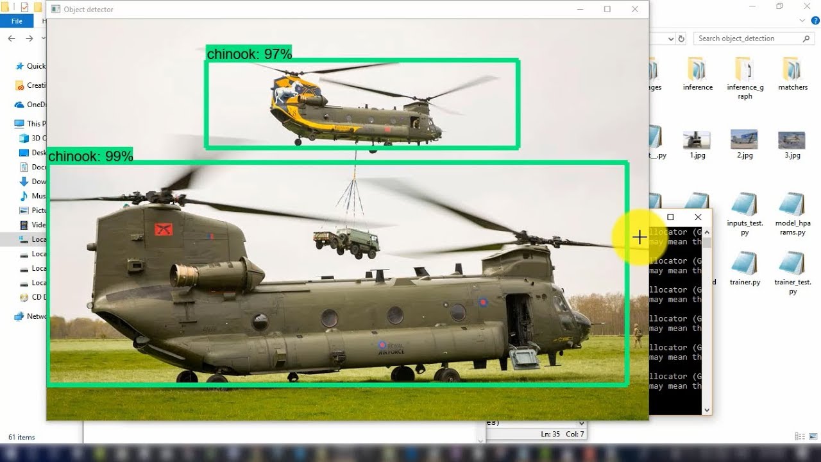Refresh the current folder view

click(681, 38)
